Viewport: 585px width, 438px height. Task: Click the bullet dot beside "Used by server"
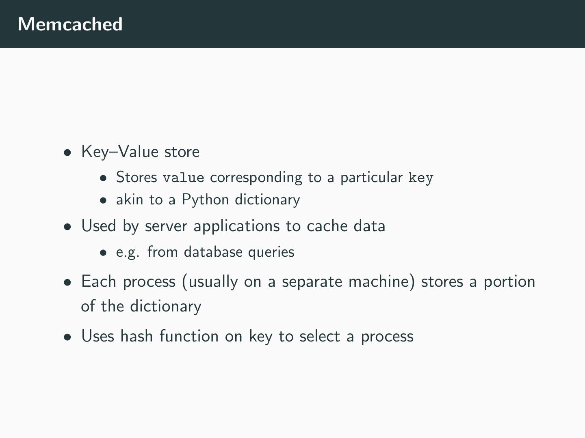pos(67,228)
